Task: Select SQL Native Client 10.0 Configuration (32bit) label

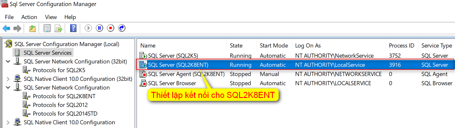Action: point(78,79)
